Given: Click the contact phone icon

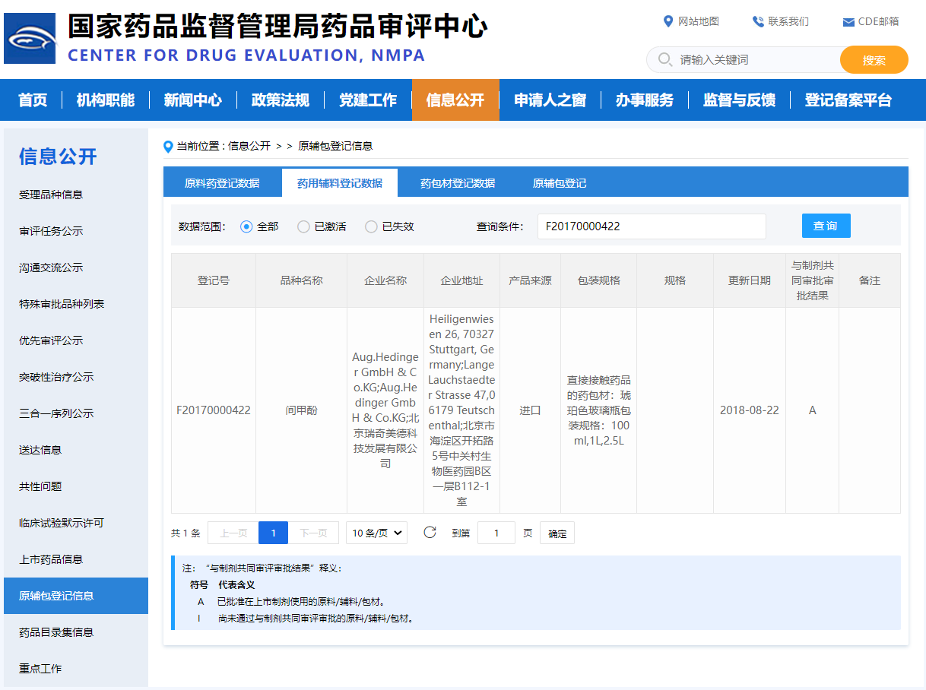Looking at the screenshot, I should coord(756,21).
